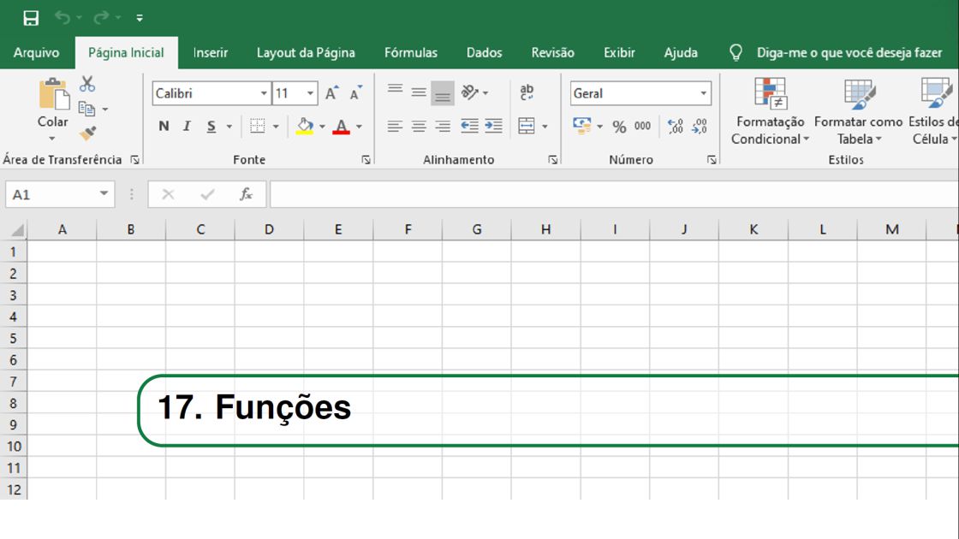
Task: Click the A1 name box
Action: point(60,195)
